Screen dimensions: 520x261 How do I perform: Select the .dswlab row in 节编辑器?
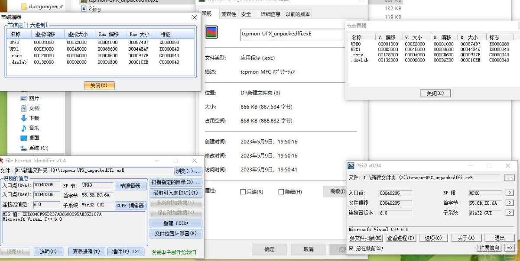coord(101,62)
